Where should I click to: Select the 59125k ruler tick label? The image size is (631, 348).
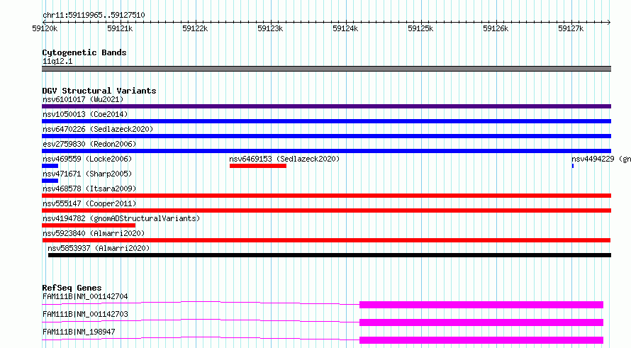tap(420, 28)
